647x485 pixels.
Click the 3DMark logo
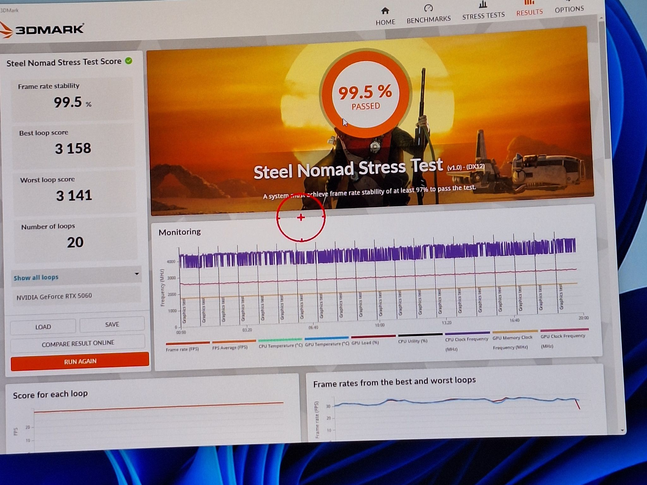point(42,30)
